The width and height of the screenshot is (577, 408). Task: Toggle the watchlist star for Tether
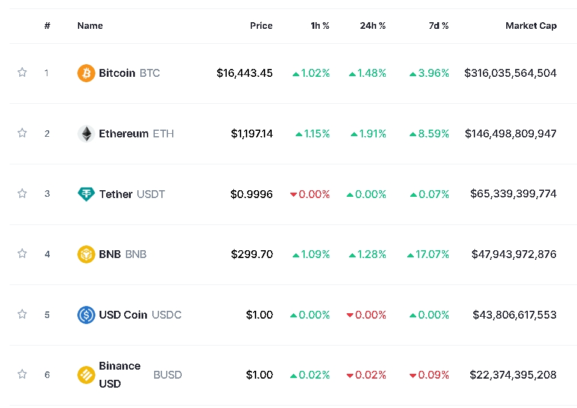pos(22,193)
